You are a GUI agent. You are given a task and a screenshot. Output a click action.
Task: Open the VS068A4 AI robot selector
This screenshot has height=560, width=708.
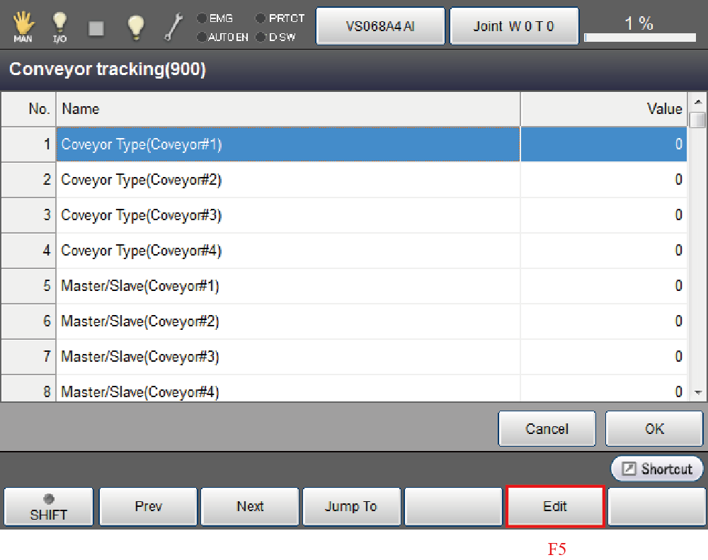click(380, 26)
